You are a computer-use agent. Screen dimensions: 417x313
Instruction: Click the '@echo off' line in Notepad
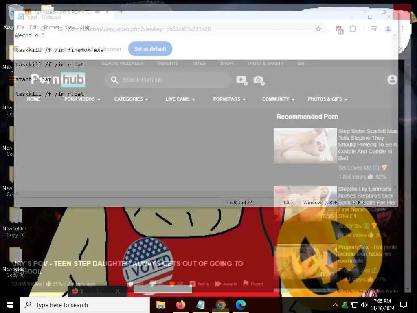coord(30,35)
